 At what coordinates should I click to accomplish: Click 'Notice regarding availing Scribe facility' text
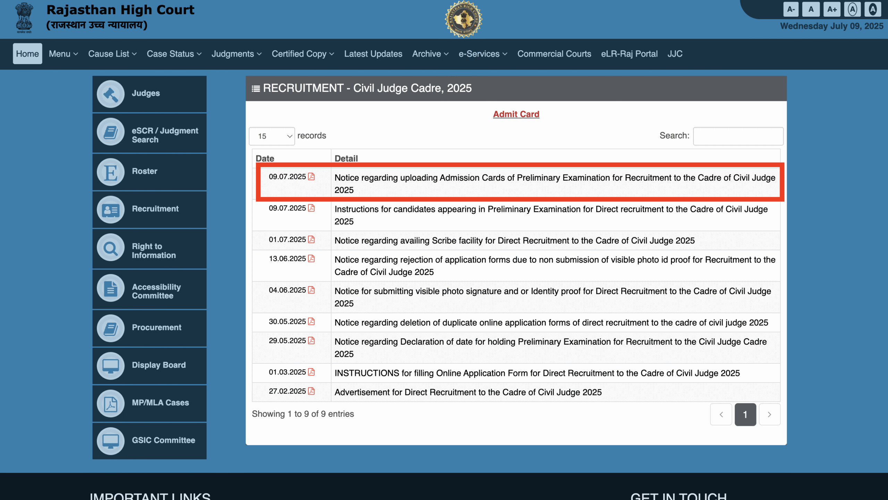pyautogui.click(x=514, y=241)
